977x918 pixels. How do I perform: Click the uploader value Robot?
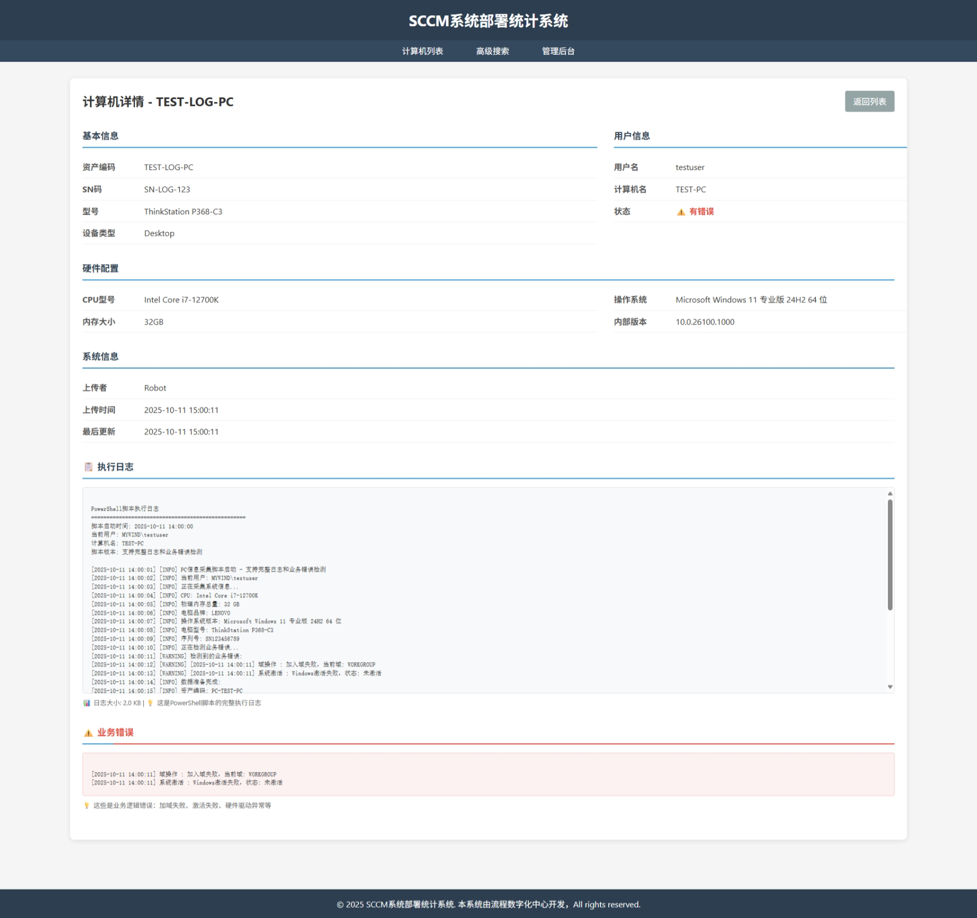click(155, 388)
